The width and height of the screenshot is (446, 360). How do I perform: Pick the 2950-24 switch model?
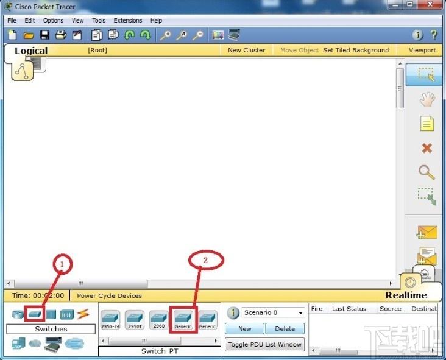[x=110, y=320]
